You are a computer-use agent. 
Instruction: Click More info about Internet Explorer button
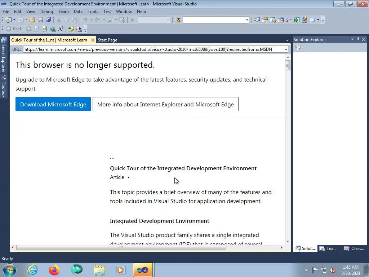(x=165, y=104)
